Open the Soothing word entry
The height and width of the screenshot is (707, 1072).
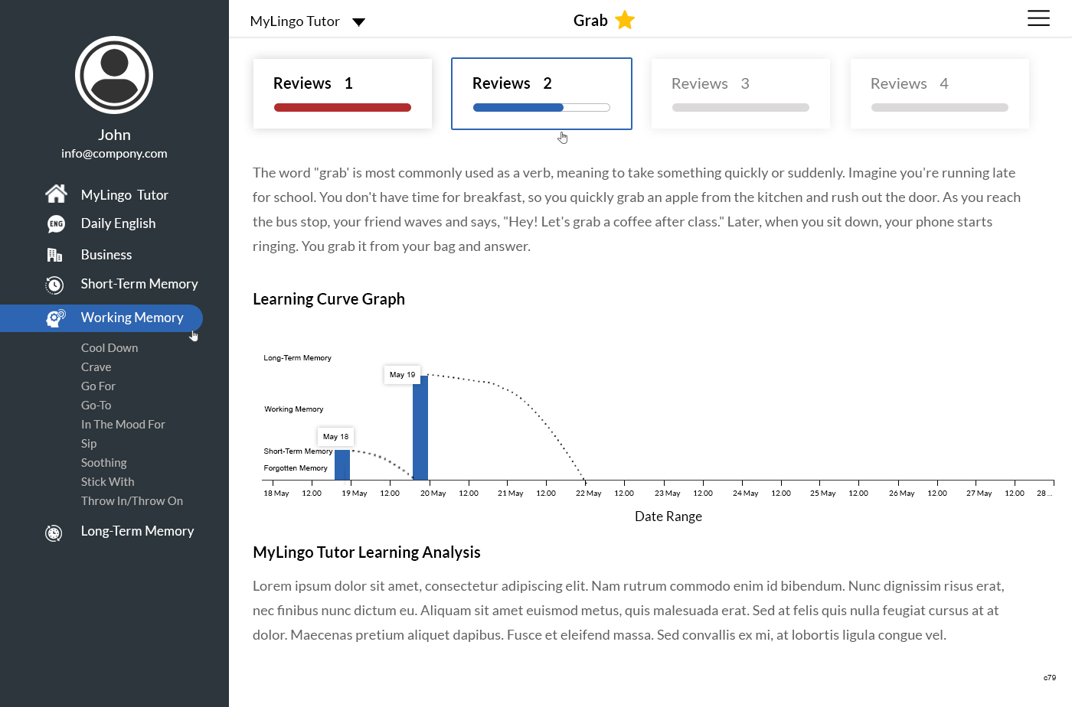(x=104, y=463)
